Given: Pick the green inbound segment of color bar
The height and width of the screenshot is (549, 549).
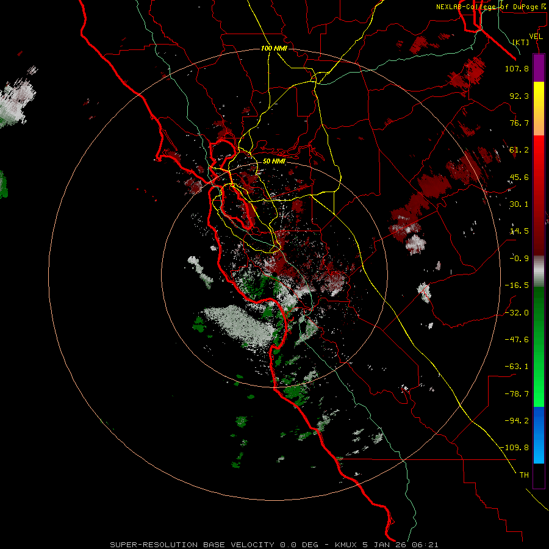Looking at the screenshot, I should pyautogui.click(x=539, y=346).
